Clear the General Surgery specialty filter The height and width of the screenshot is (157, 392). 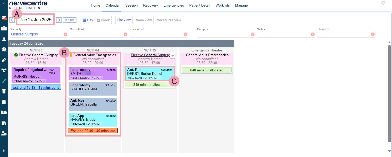tap(65, 34)
